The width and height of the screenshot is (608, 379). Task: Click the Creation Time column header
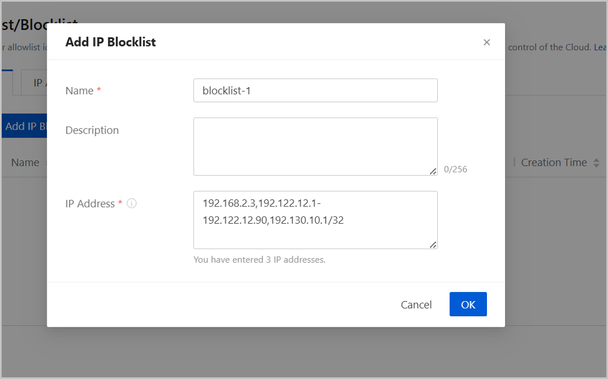tap(553, 162)
